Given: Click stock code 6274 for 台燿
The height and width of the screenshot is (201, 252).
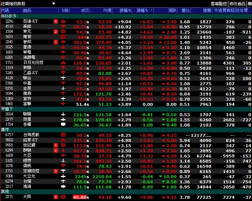Looking at the screenshot, I should [x=9, y=181].
